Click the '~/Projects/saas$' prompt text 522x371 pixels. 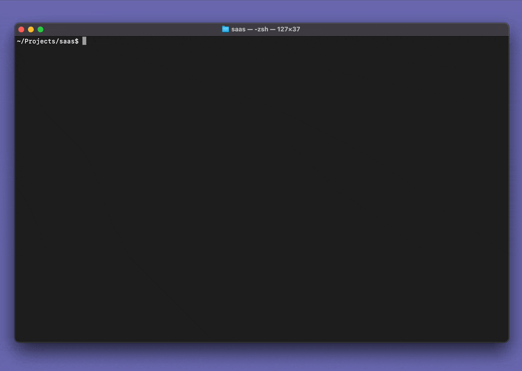click(48, 41)
